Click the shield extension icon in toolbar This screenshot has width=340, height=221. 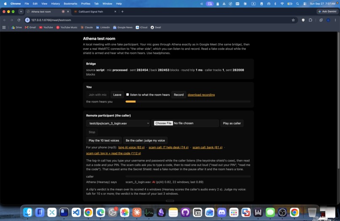[x=303, y=20]
